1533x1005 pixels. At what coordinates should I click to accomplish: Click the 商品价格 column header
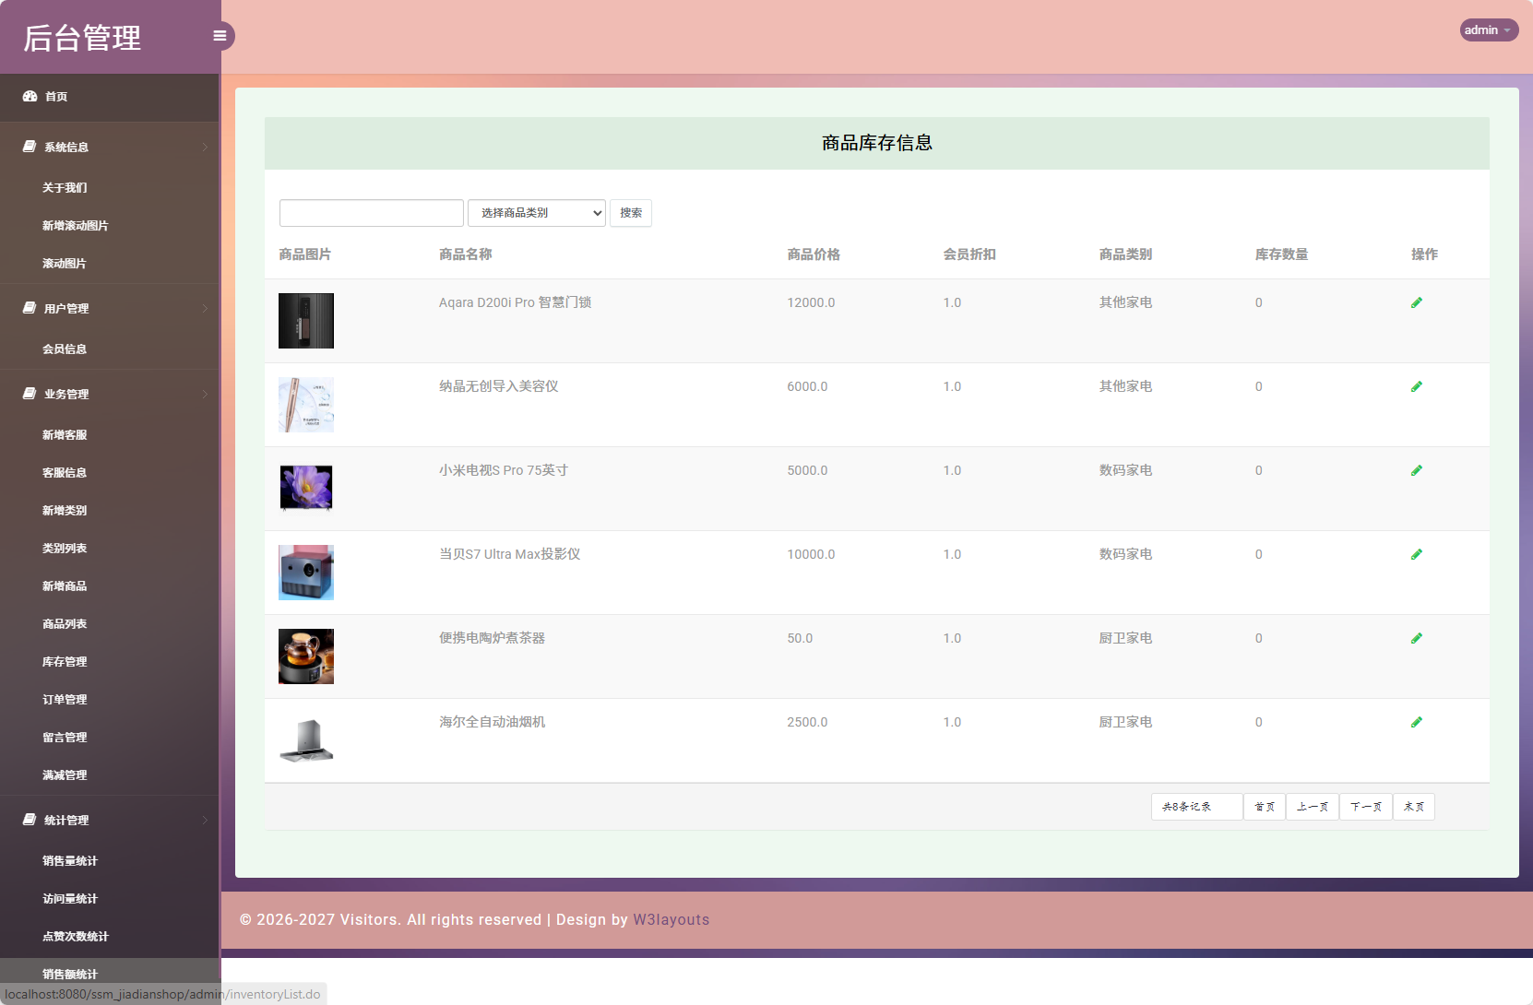point(814,254)
